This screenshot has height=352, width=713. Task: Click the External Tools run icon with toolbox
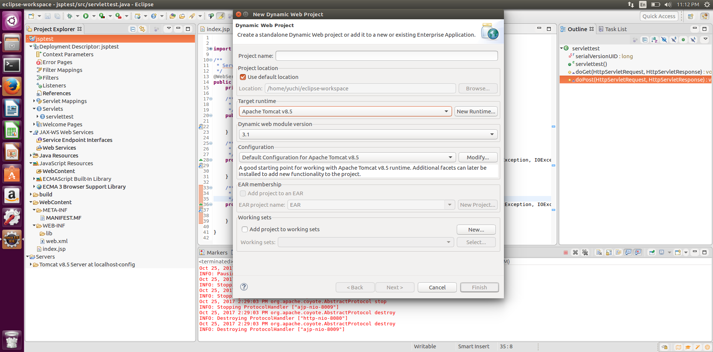118,16
